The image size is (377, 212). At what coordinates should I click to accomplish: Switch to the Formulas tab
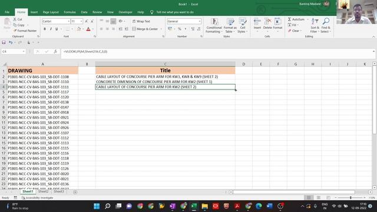pos(70,12)
